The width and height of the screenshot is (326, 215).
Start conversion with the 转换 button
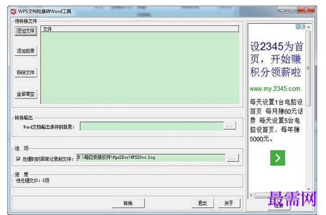coord(128,203)
